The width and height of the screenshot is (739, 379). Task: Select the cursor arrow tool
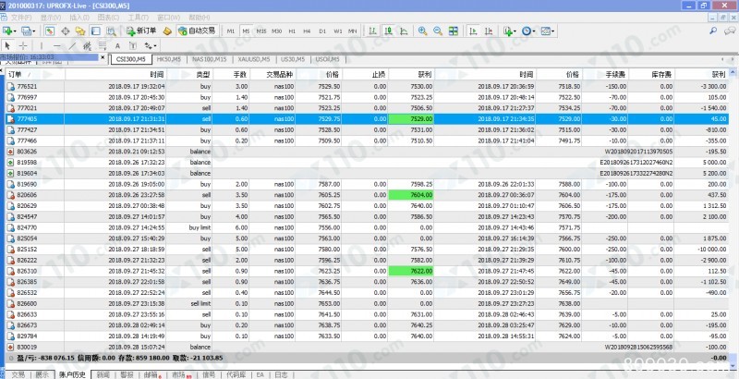[7, 45]
